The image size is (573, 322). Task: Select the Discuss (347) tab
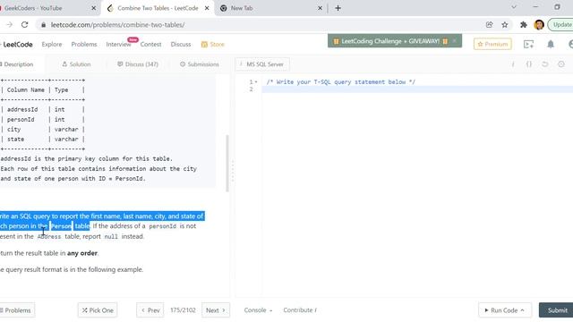(x=137, y=64)
